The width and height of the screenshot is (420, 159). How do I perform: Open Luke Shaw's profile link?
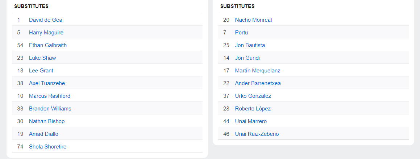42,58
